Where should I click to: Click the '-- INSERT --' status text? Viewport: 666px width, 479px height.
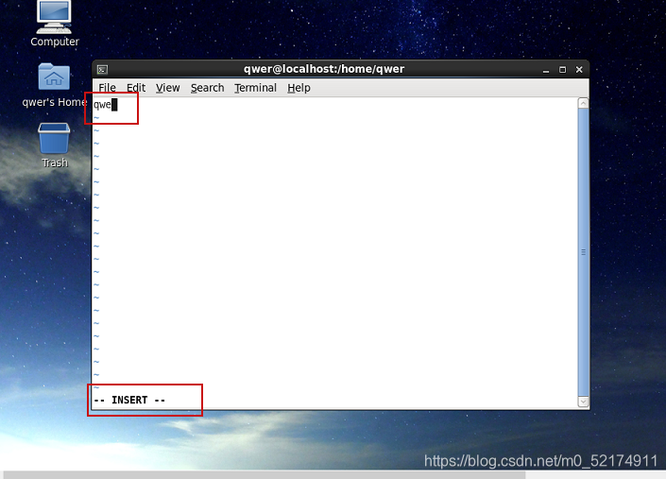[x=129, y=400]
